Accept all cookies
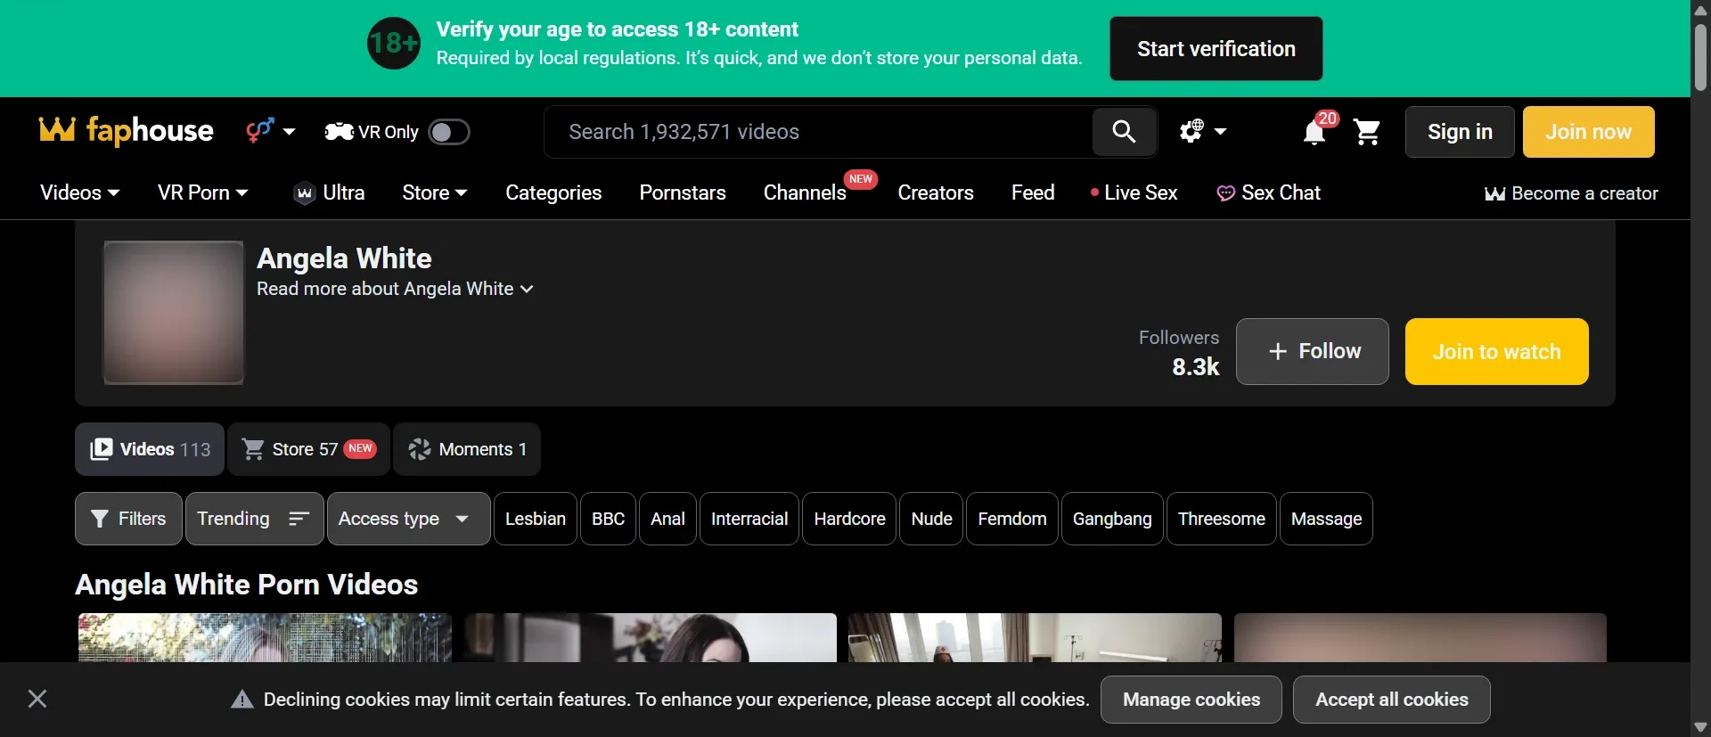Image resolution: width=1711 pixels, height=737 pixels. 1392,700
